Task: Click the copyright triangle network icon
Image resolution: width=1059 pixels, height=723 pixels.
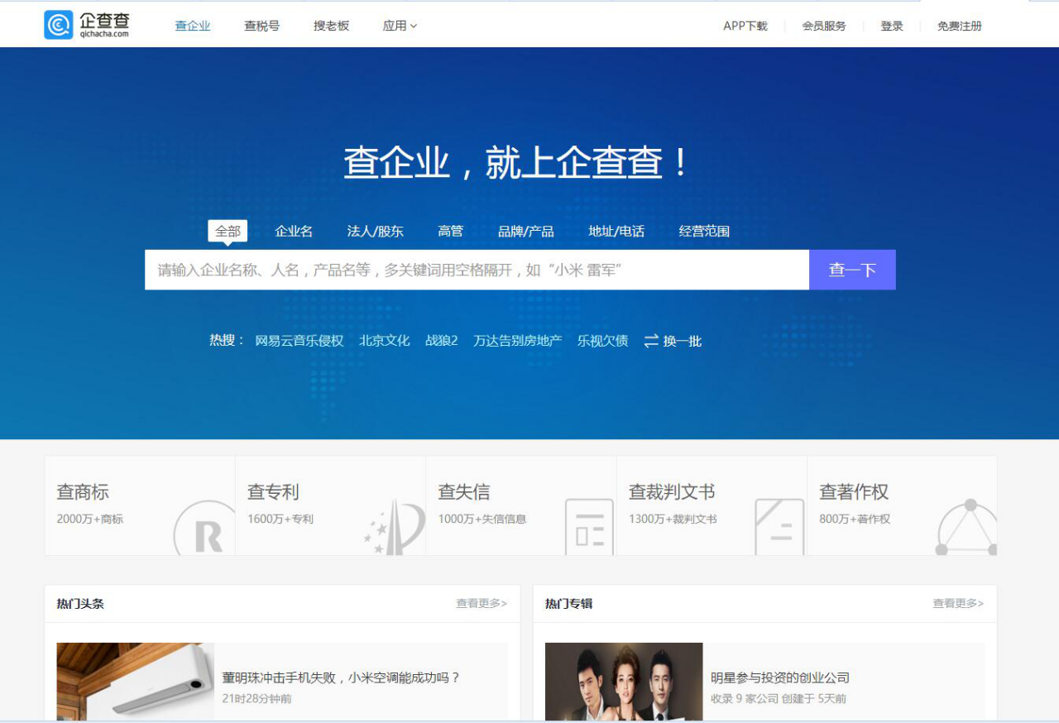Action: pyautogui.click(x=966, y=527)
